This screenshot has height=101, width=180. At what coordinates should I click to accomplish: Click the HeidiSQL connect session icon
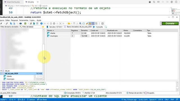(x=1, y=24)
